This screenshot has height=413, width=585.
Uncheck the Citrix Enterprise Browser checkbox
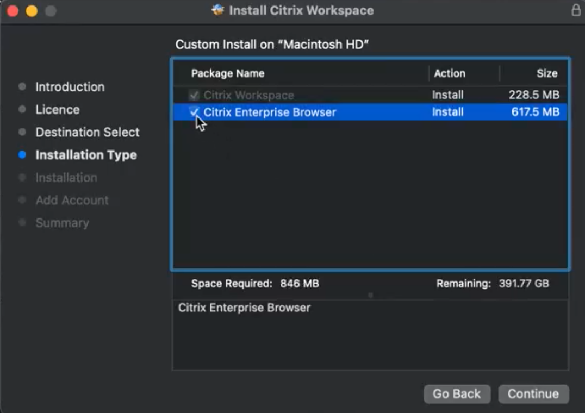[x=194, y=112]
